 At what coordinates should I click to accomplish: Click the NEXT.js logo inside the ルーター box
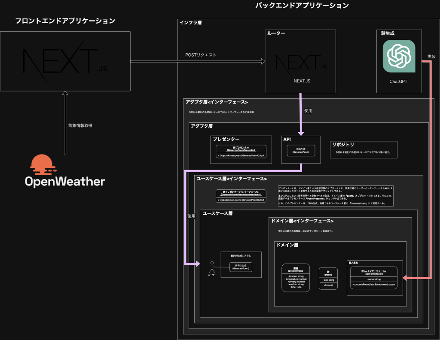point(301,62)
